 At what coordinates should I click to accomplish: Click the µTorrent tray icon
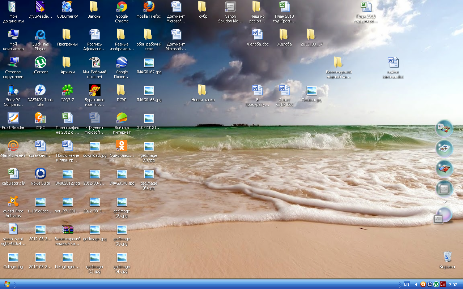pos(436,284)
